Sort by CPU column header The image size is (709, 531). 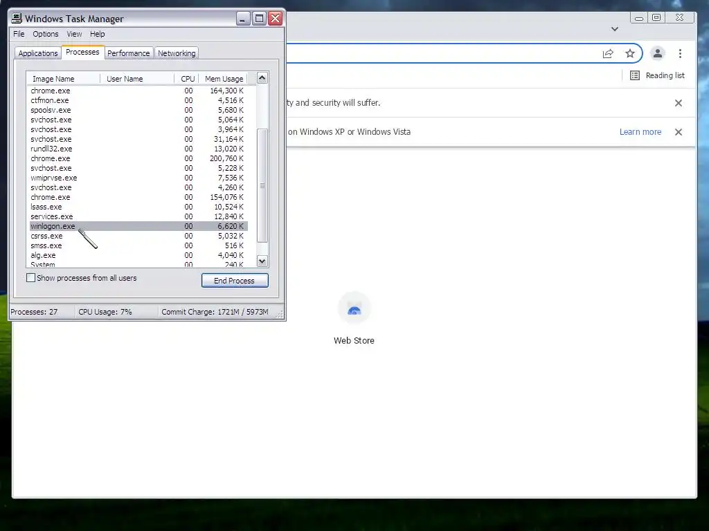point(187,79)
